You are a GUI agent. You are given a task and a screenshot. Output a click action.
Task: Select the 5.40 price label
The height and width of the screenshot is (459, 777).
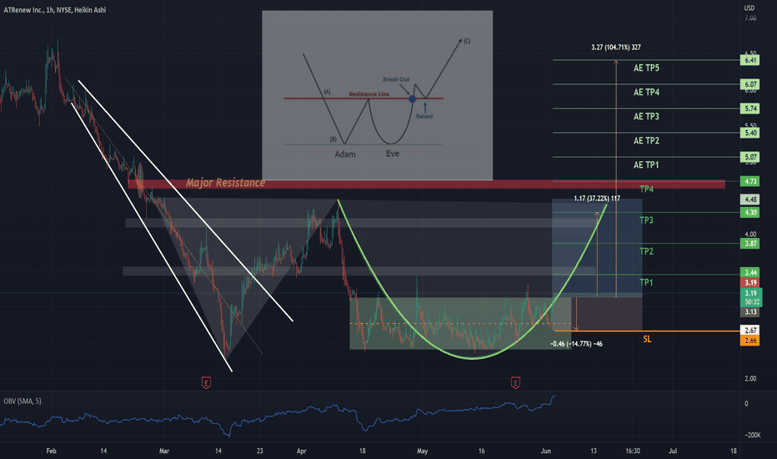pos(749,133)
